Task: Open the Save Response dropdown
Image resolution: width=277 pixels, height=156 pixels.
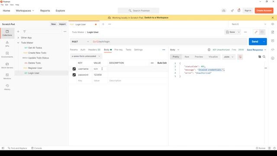Action: [256, 50]
